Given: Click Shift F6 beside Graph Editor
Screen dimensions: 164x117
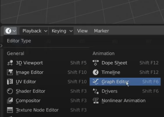Looking at the screenshot, I should tap(150, 81).
